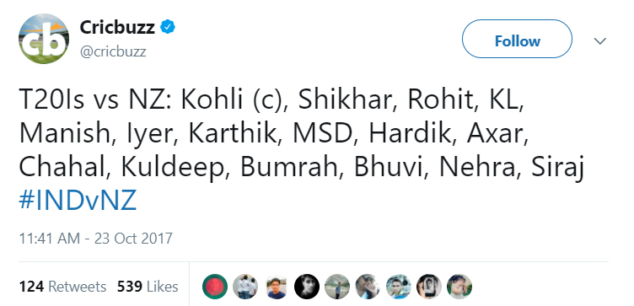This screenshot has height=306, width=634.
Task: Click the avatar of person with hand on chin
Action: pos(368,287)
